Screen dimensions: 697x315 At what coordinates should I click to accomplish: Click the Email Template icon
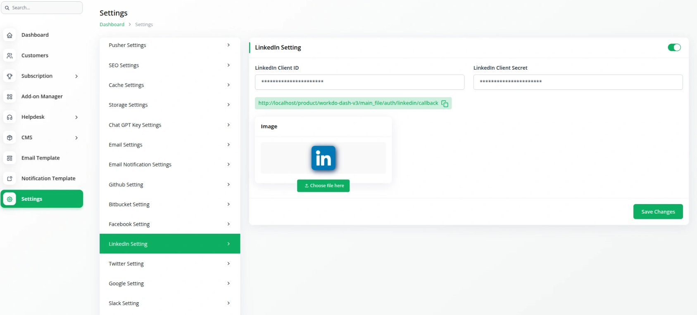[x=10, y=158]
